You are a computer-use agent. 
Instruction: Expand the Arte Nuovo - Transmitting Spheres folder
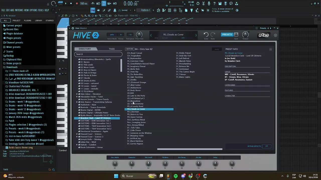(x=77, y=102)
